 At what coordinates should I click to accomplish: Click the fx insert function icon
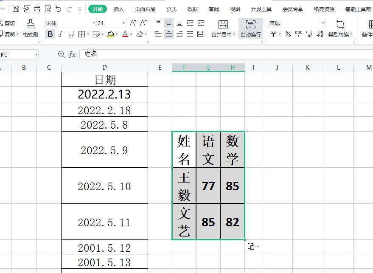72,54
